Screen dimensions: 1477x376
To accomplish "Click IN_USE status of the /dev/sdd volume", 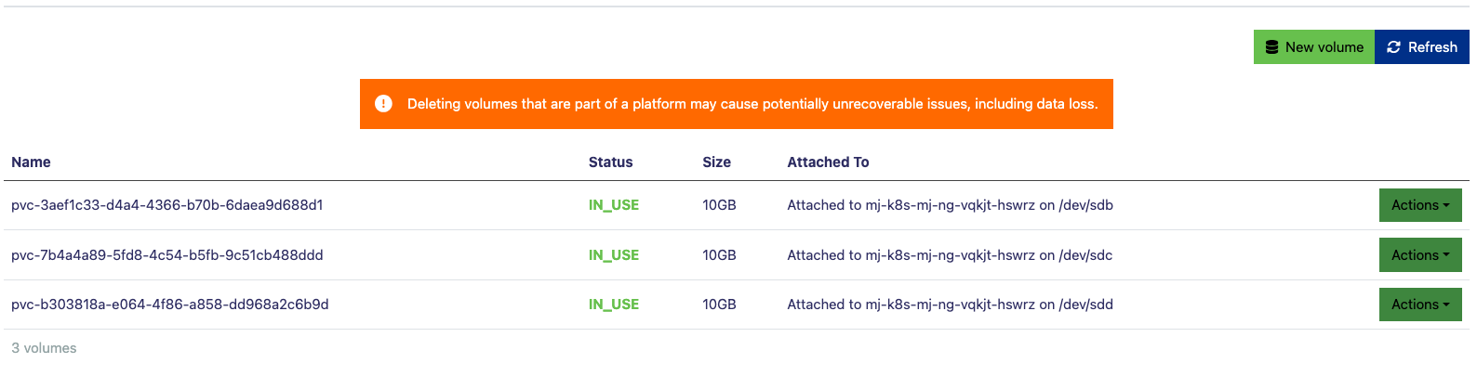I will click(x=614, y=305).
